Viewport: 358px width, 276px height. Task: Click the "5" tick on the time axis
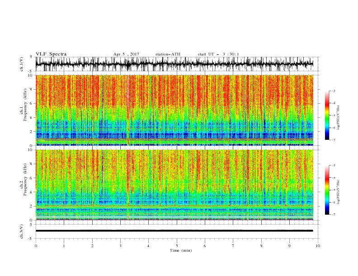click(x=177, y=246)
